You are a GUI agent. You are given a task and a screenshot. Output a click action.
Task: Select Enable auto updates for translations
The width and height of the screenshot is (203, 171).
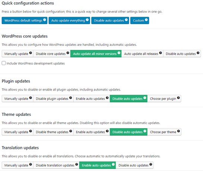coord(98,165)
